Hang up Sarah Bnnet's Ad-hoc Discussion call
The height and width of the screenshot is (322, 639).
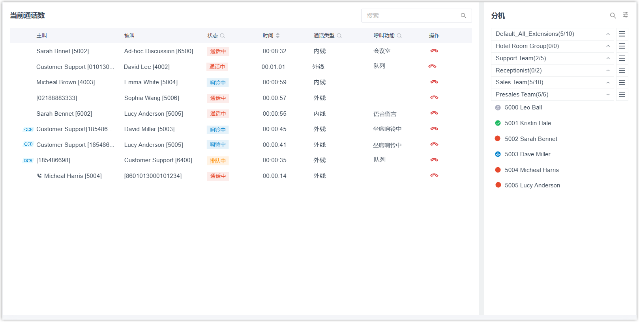[x=434, y=51]
